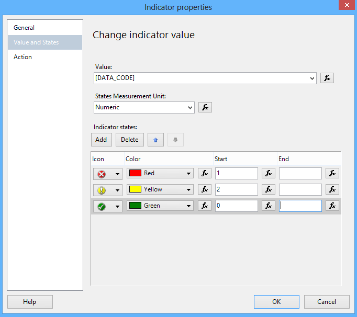Open the Red color dropdown
Image resolution: width=357 pixels, height=317 pixels.
tap(160, 173)
